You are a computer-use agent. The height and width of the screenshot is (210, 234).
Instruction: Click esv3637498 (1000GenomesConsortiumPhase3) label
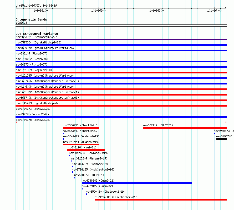(x=47, y=98)
